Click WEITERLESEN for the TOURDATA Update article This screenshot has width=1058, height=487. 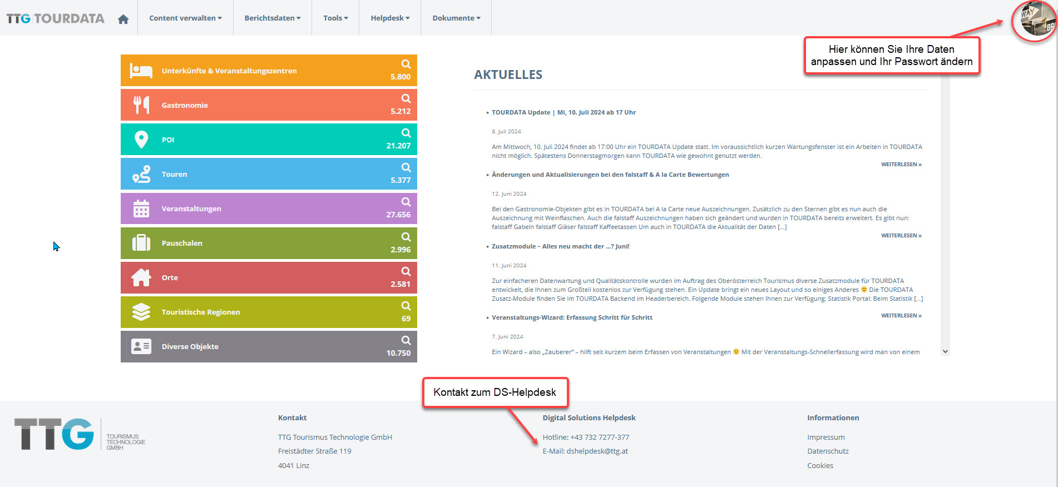click(901, 165)
